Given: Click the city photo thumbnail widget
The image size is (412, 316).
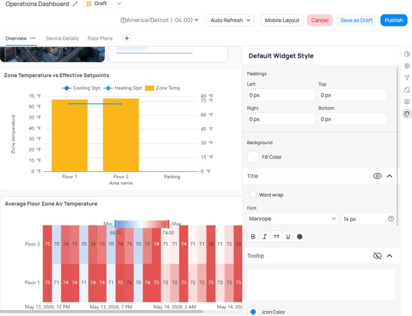Looking at the screenshot, I should [52, 54].
